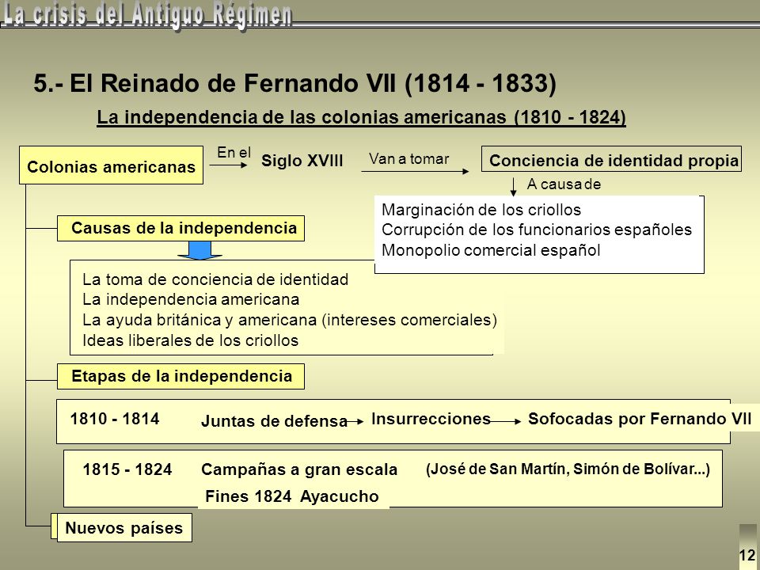Click the 'En el' arrow label
This screenshot has height=570, width=760.
pyautogui.click(x=234, y=152)
